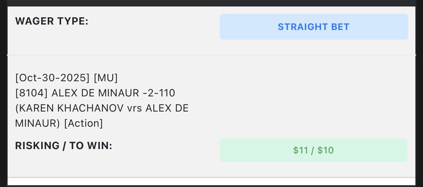Click the green $11 / $10 badge
This screenshot has width=423, height=187.
point(313,150)
